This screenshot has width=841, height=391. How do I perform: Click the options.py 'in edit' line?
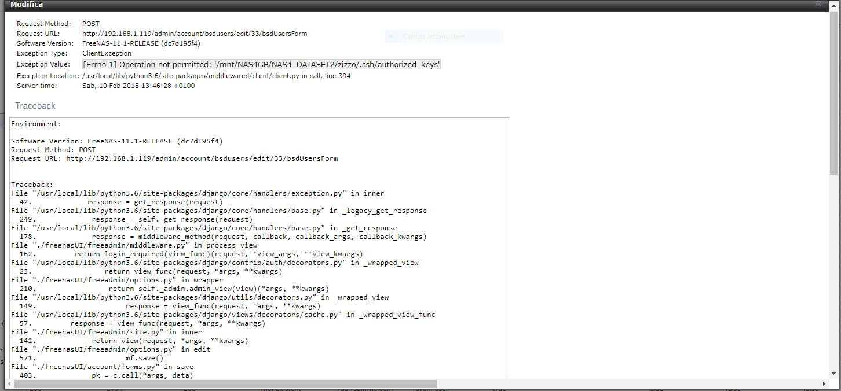(x=111, y=349)
